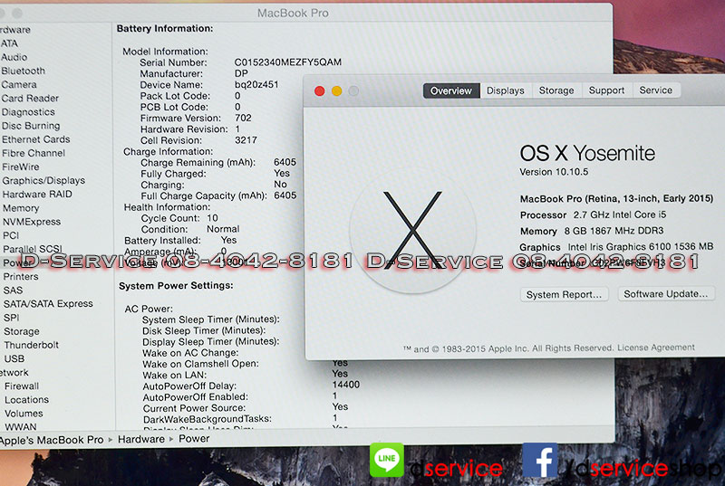Switch to the Overview tab
725x486 pixels.
450,91
